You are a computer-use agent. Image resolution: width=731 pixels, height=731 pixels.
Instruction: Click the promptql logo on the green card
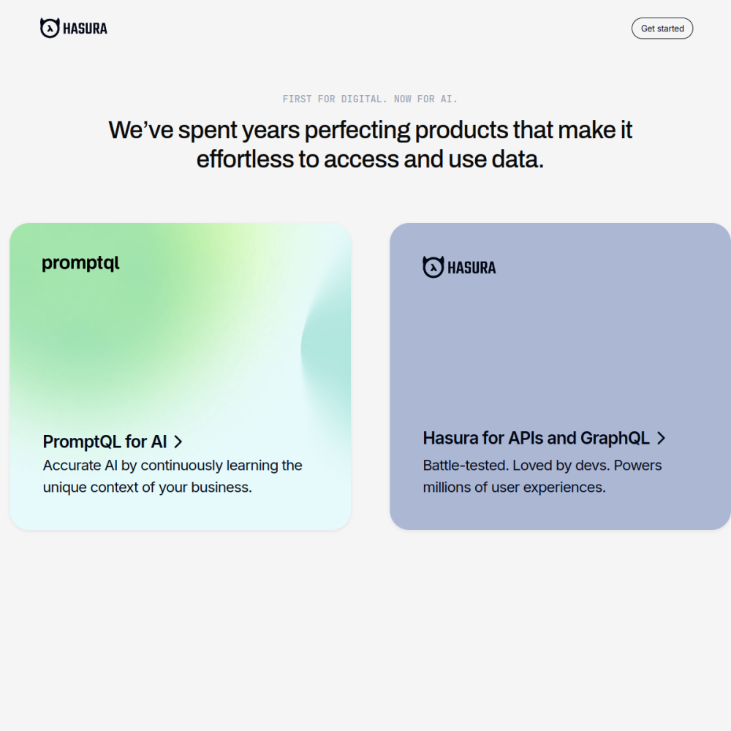[x=80, y=263]
